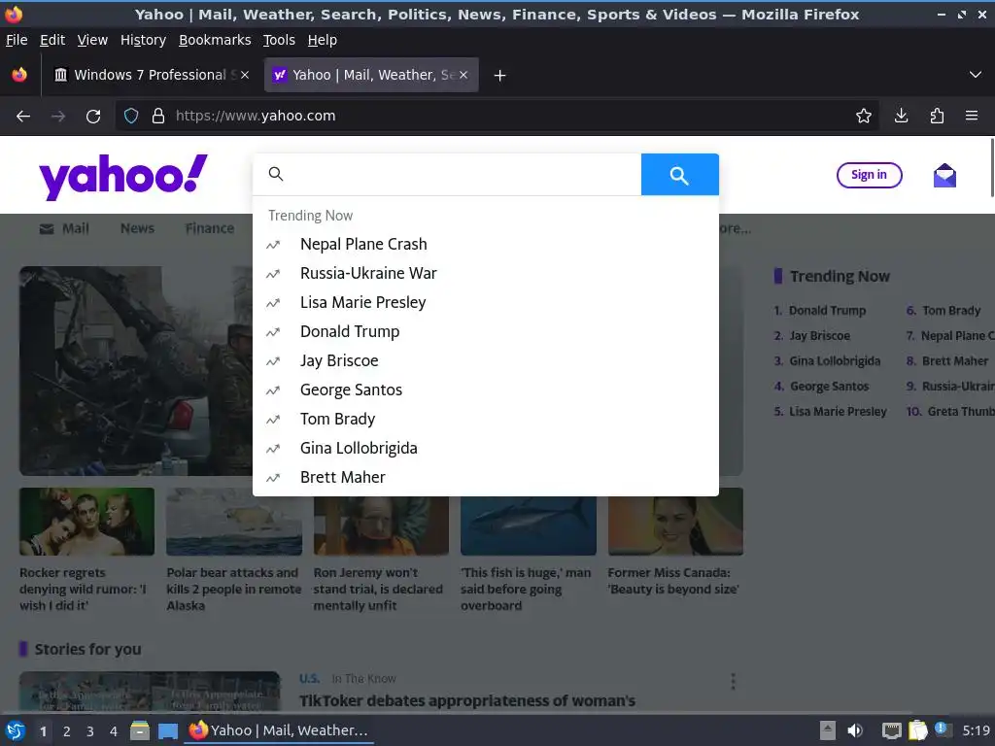
Task: Open the Finance navigation link
Action: pyautogui.click(x=210, y=228)
